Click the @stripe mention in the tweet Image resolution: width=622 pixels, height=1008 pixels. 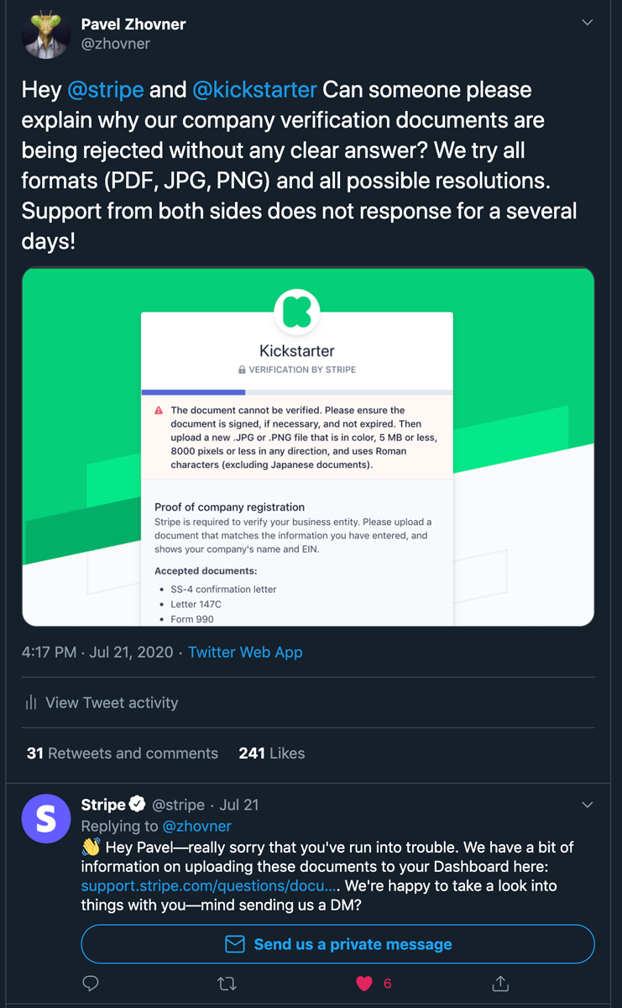(x=106, y=89)
